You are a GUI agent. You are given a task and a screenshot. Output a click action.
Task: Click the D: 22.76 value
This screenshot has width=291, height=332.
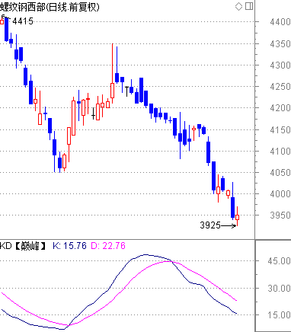108,246
